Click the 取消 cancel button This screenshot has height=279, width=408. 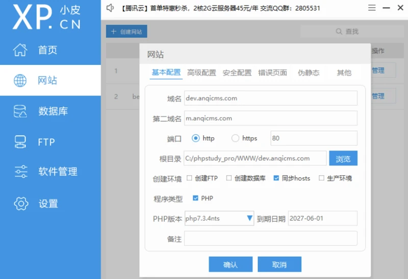pyautogui.click(x=279, y=264)
